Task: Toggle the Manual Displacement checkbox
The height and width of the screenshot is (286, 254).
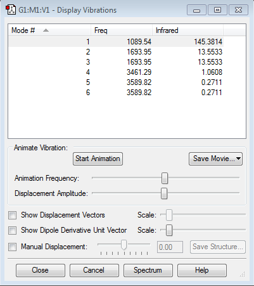Action: click(12, 247)
